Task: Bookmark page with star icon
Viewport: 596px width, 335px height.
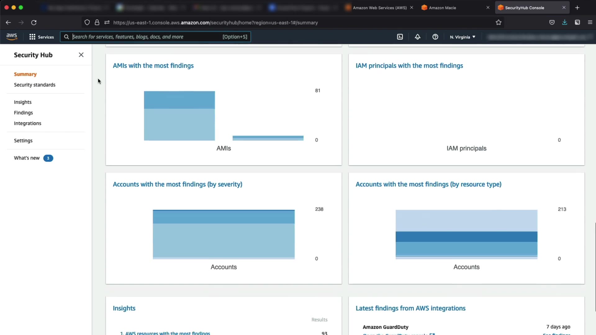Action: [x=499, y=22]
